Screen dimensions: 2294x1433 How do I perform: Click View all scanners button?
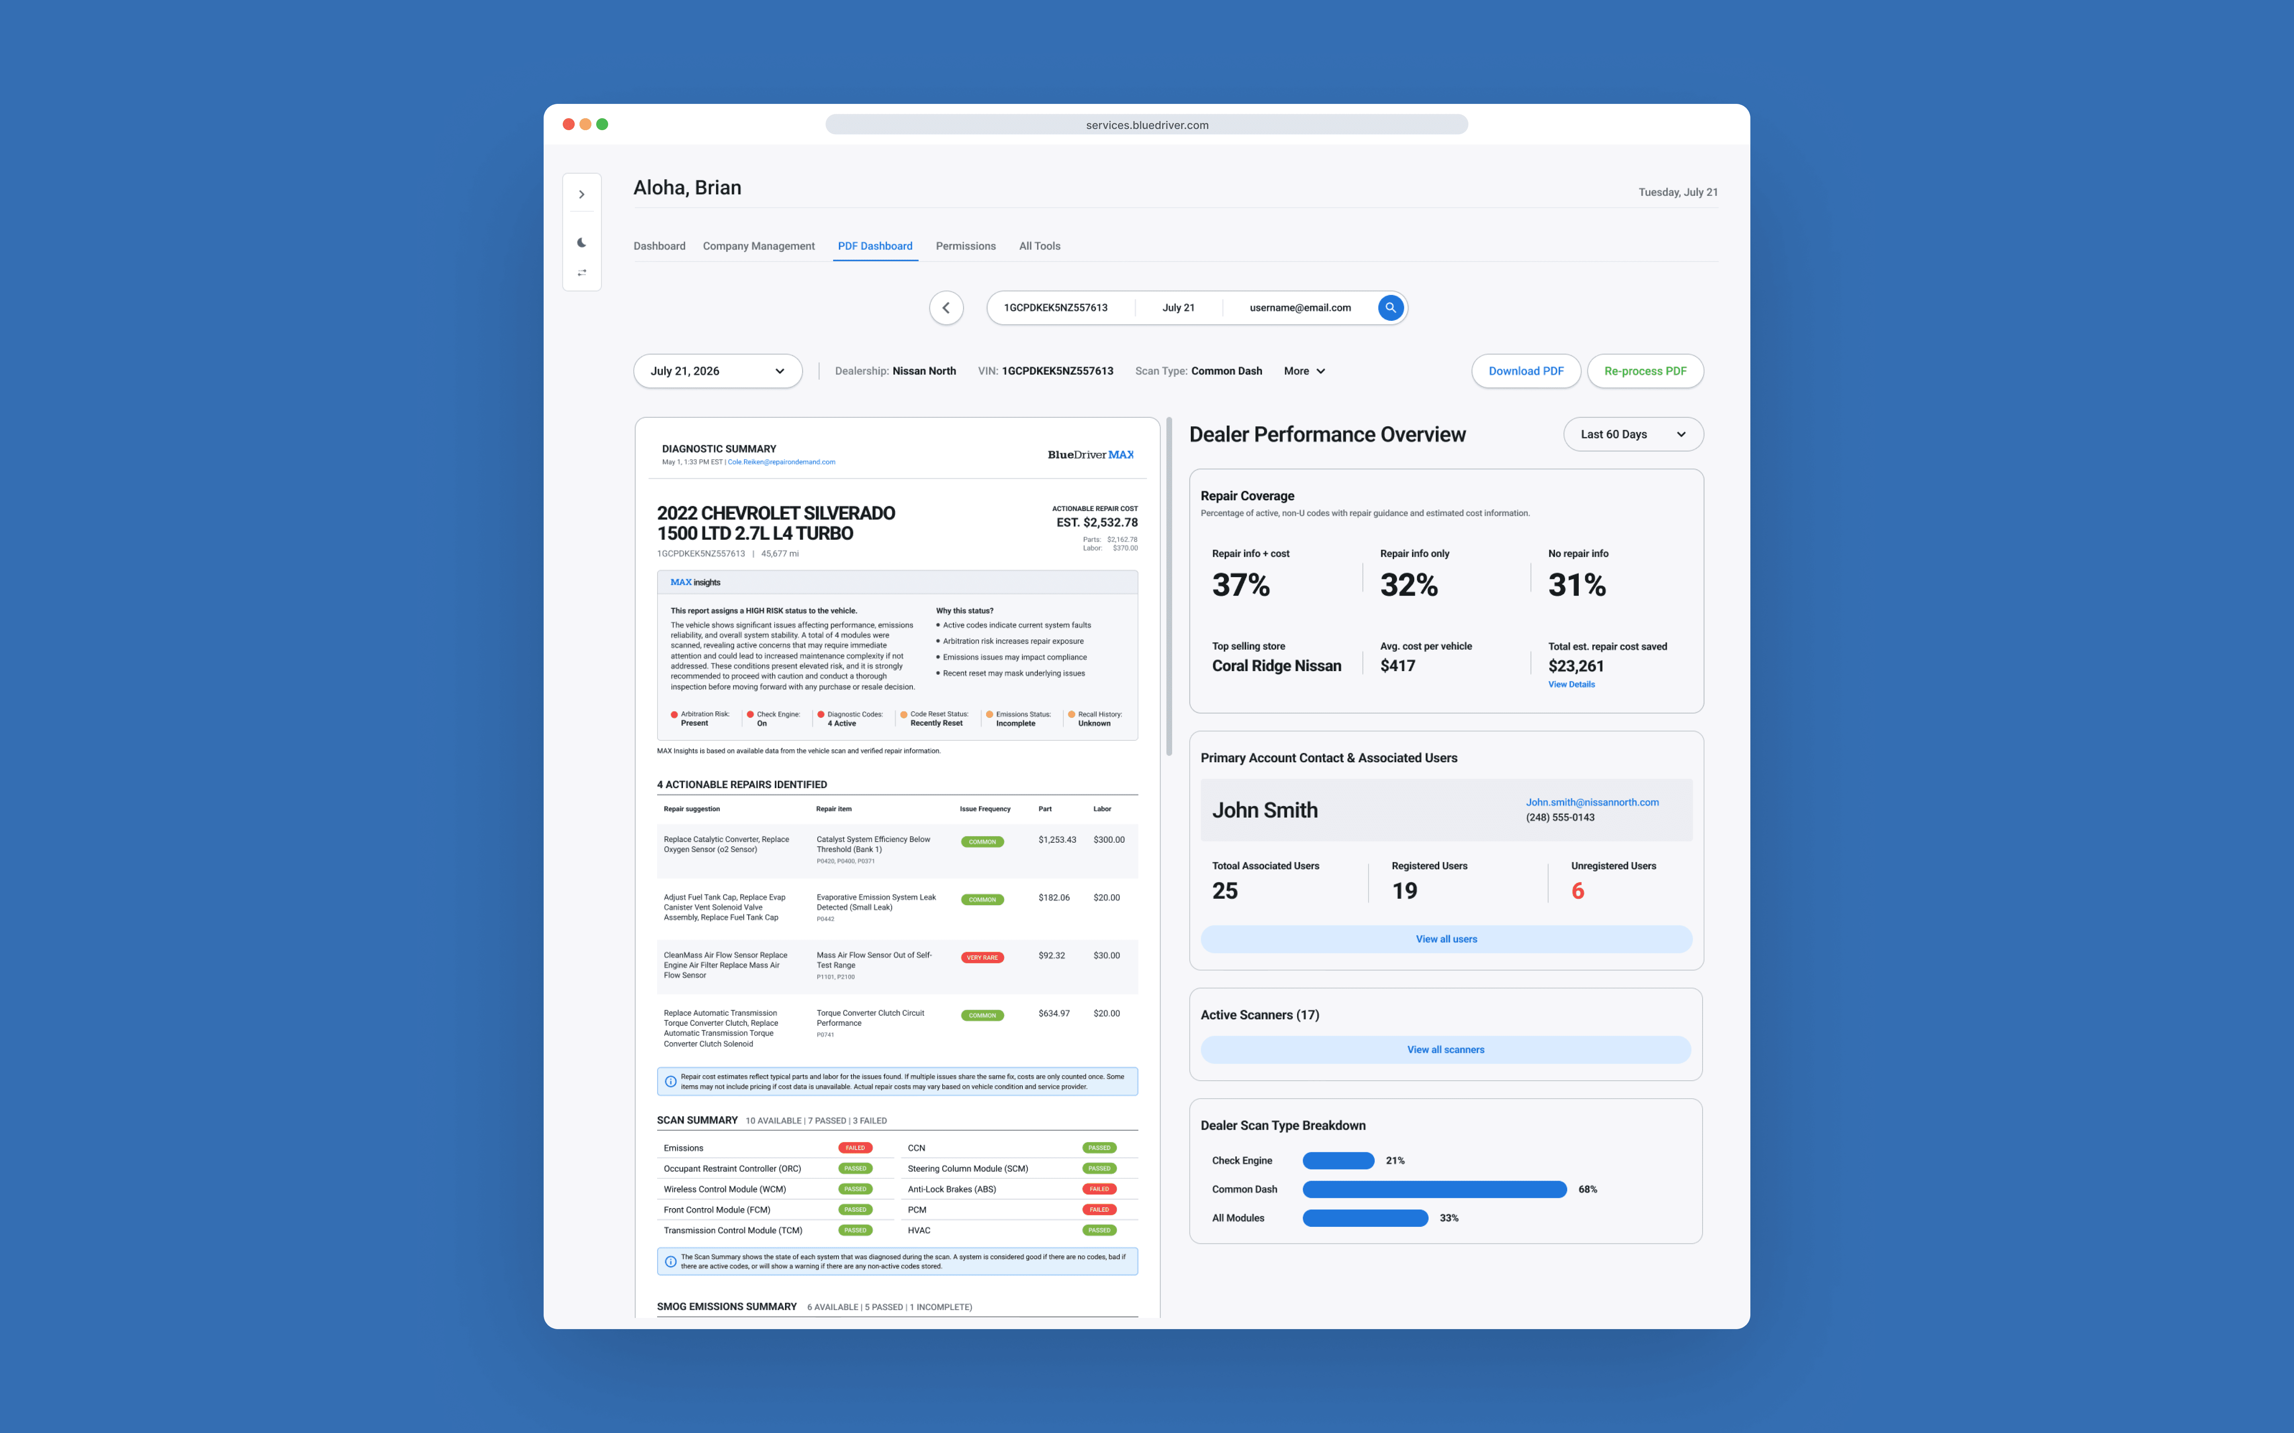(x=1446, y=1050)
